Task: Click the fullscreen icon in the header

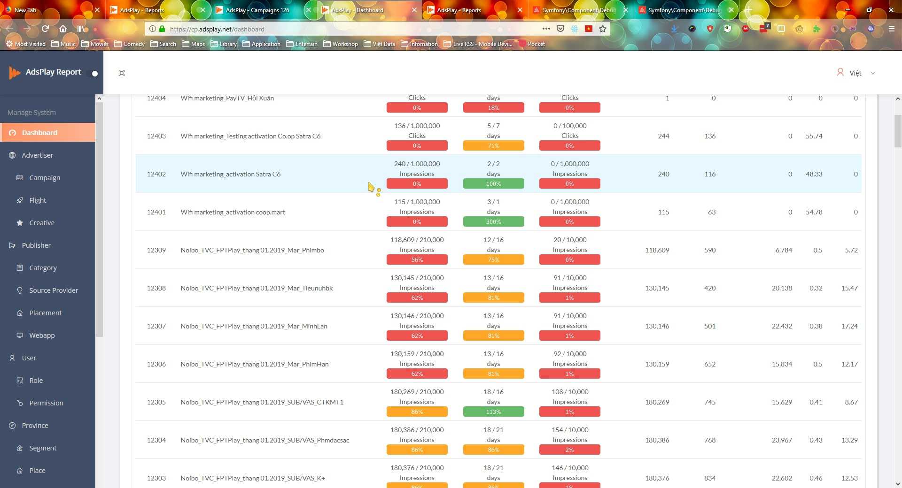Action: coord(122,73)
